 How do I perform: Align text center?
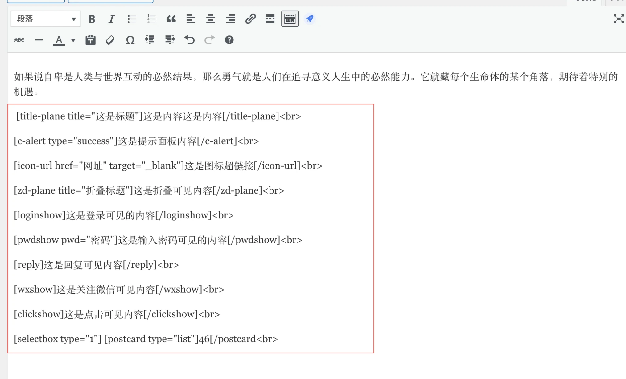[x=211, y=19]
